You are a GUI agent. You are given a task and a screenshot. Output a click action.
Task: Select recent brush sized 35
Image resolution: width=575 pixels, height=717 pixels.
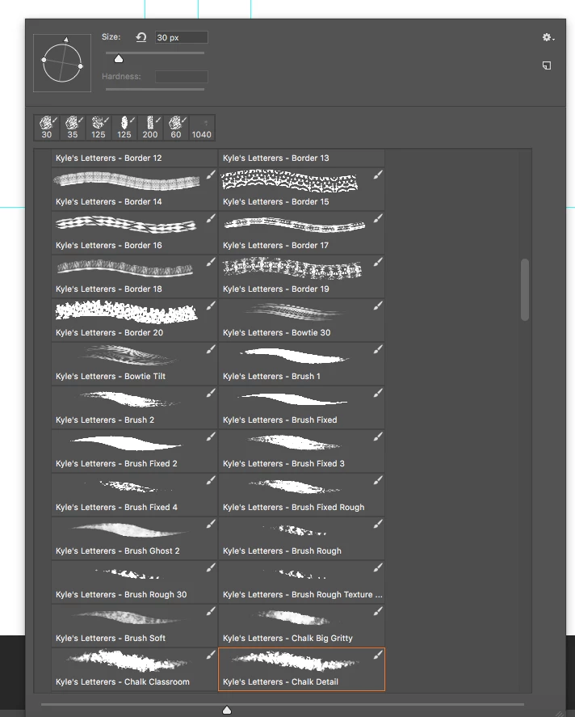[73, 128]
